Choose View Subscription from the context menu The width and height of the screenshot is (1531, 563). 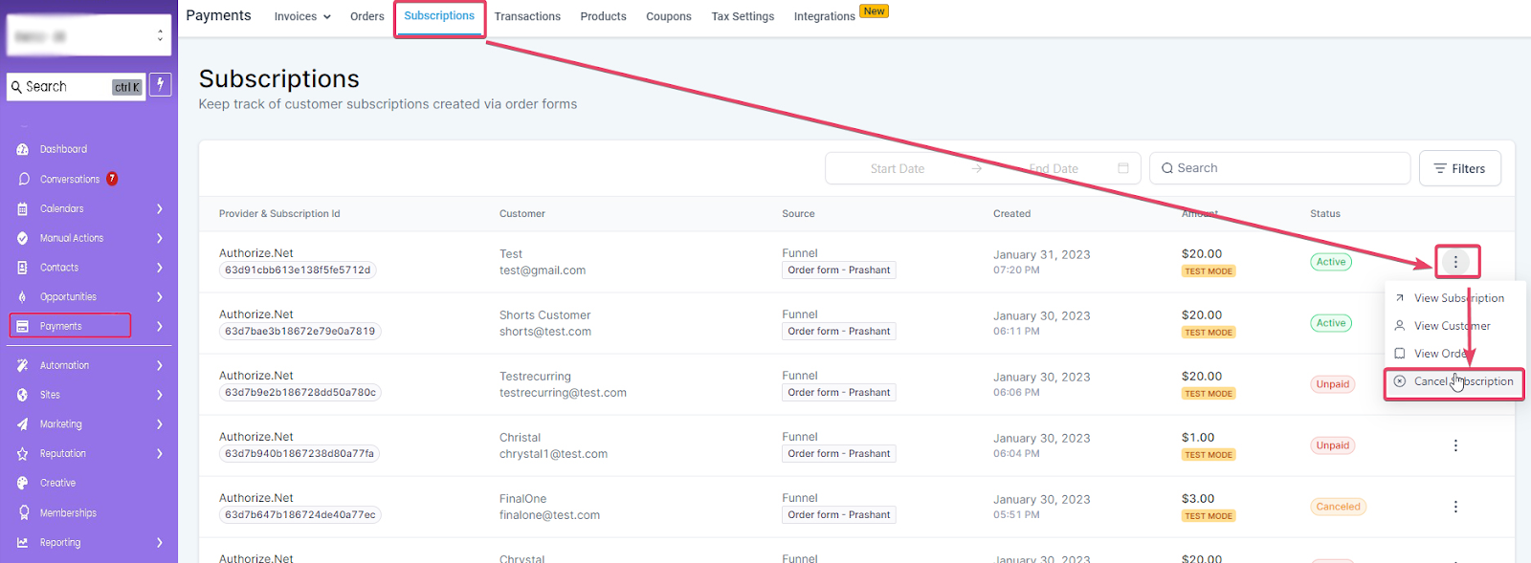coord(1453,298)
